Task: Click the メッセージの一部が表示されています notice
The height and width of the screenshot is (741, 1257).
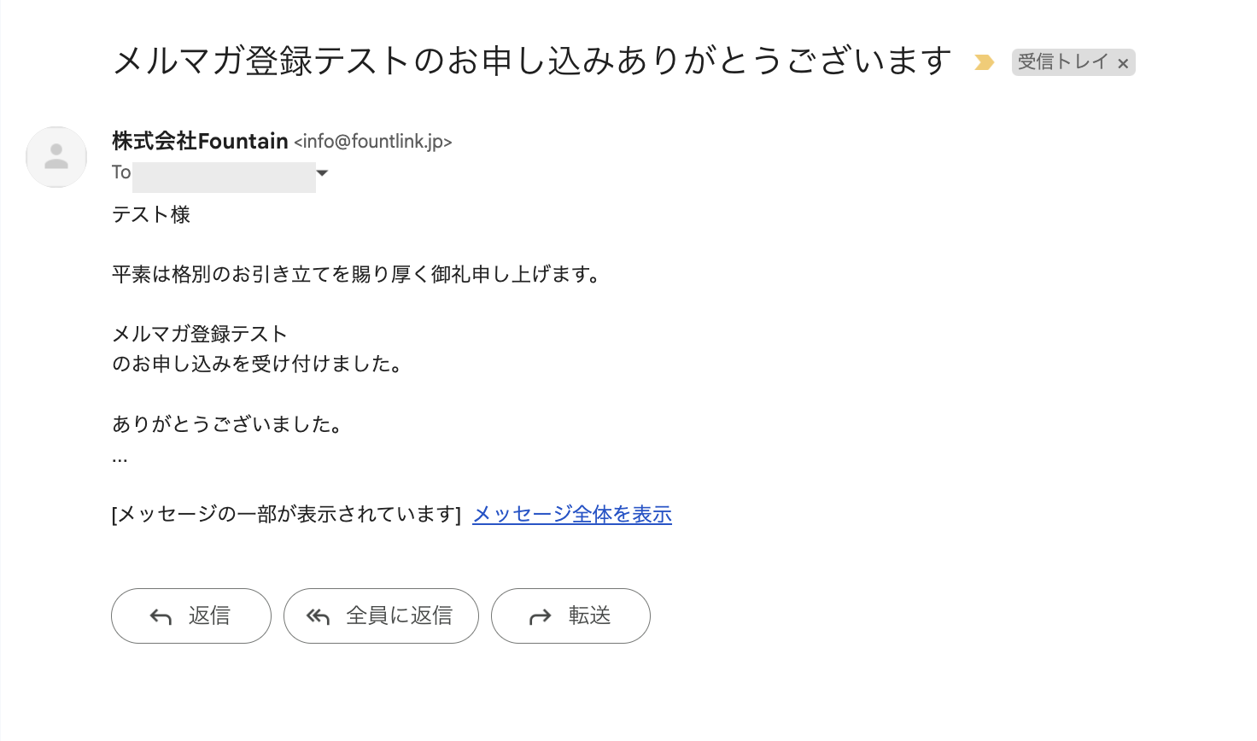Action: click(x=286, y=514)
